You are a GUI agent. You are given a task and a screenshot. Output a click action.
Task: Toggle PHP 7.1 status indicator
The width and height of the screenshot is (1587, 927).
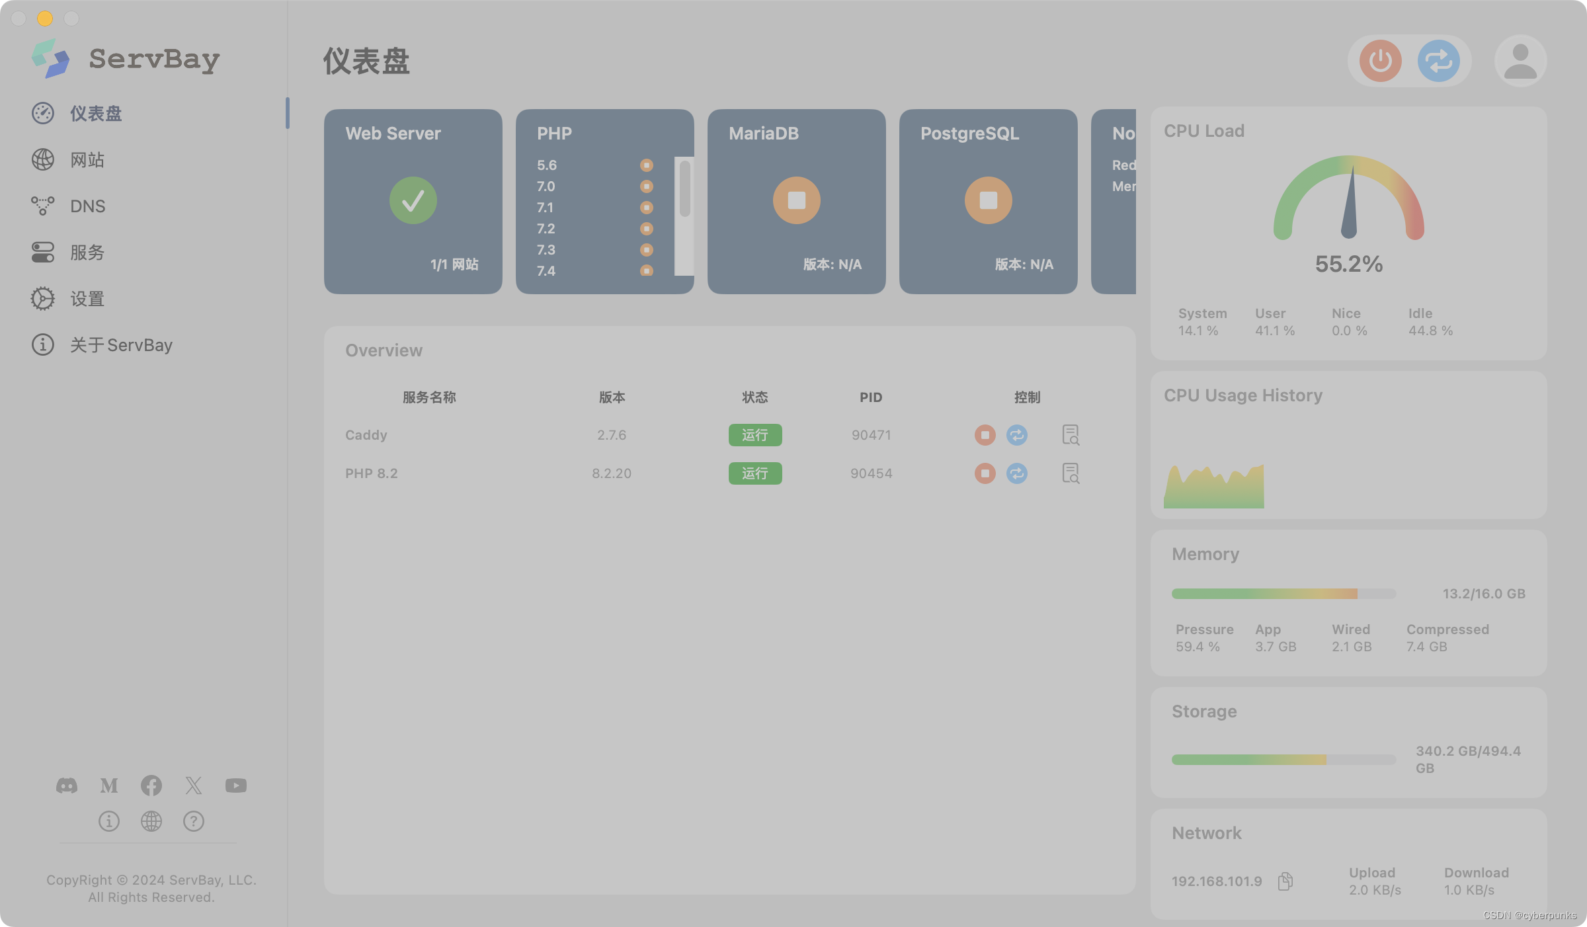coord(647,208)
